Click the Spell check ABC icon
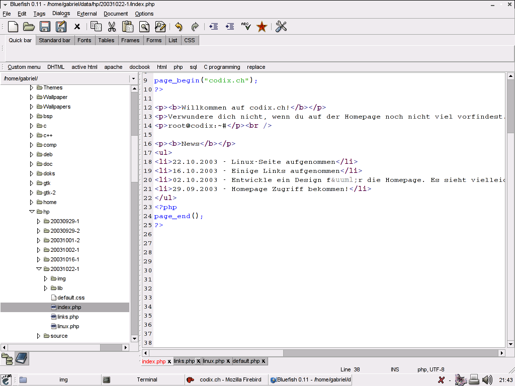 [x=245, y=27]
